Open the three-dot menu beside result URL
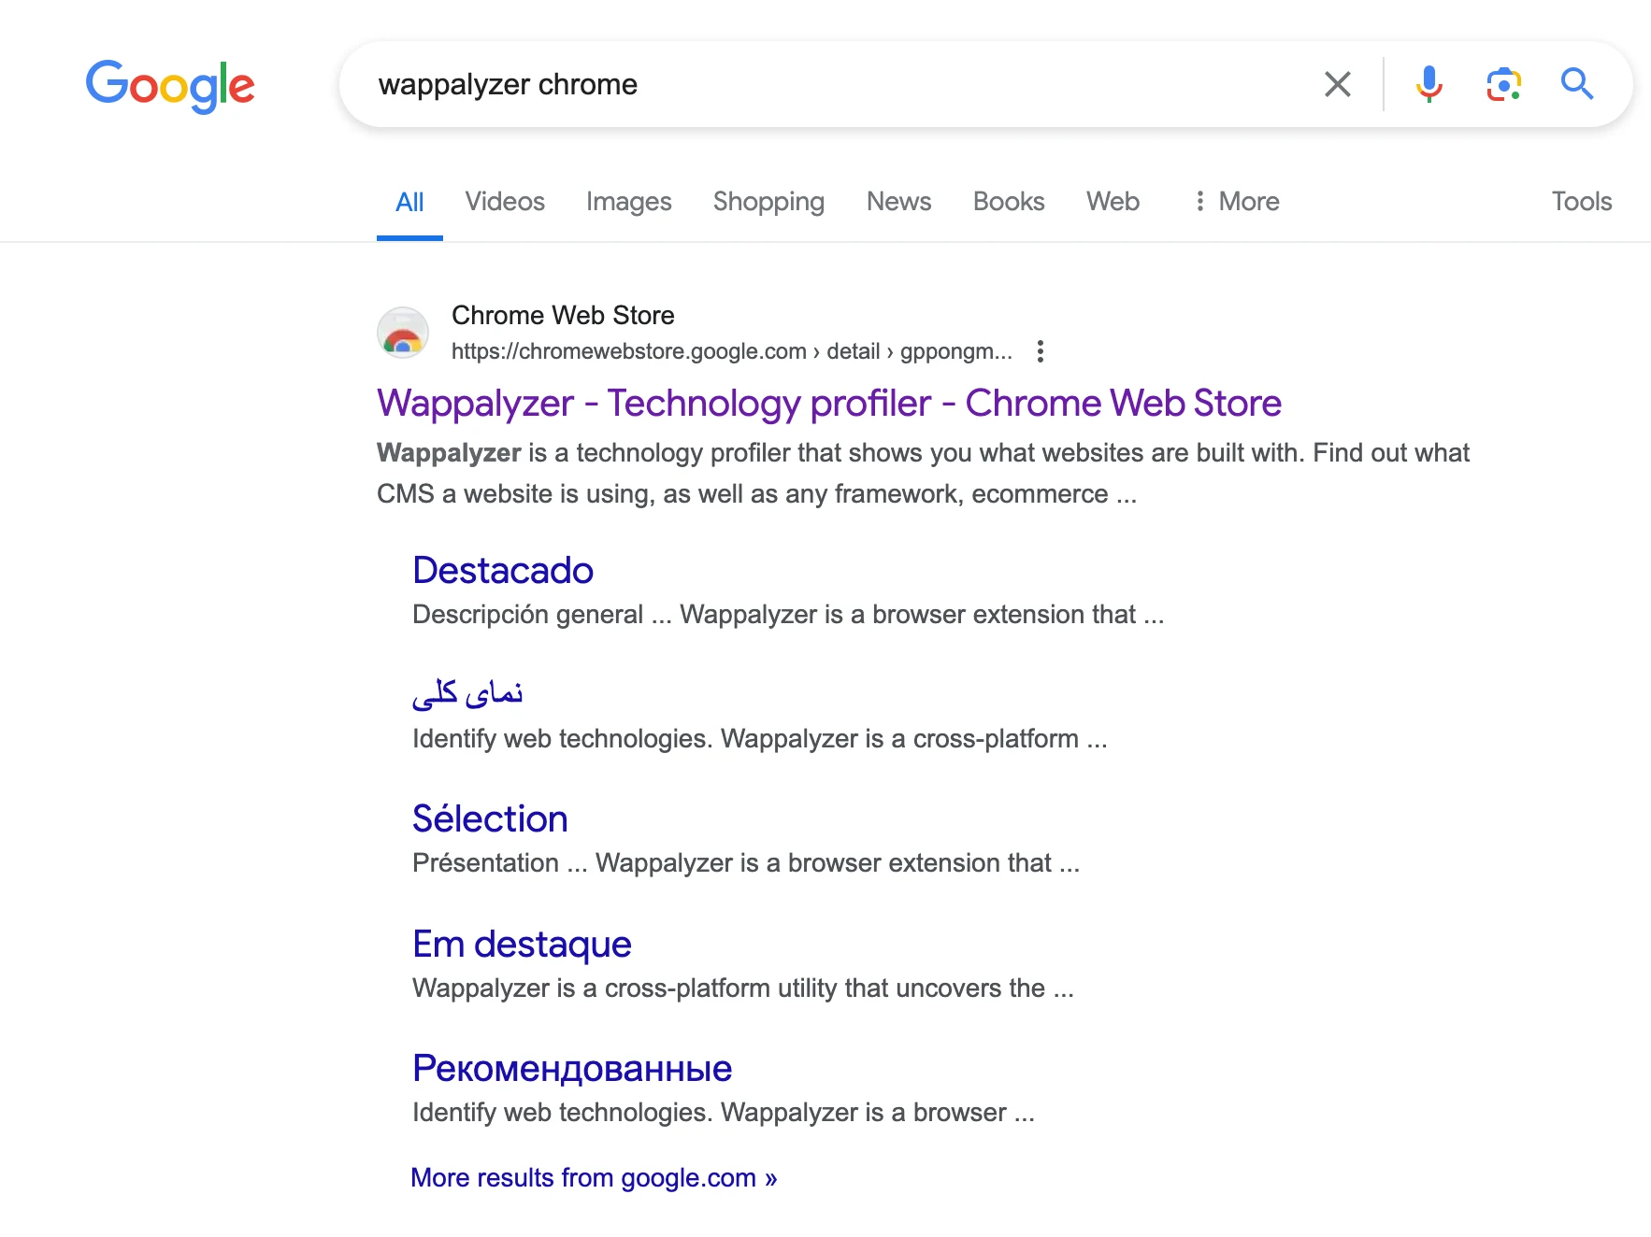The height and width of the screenshot is (1237, 1651). [x=1041, y=351]
